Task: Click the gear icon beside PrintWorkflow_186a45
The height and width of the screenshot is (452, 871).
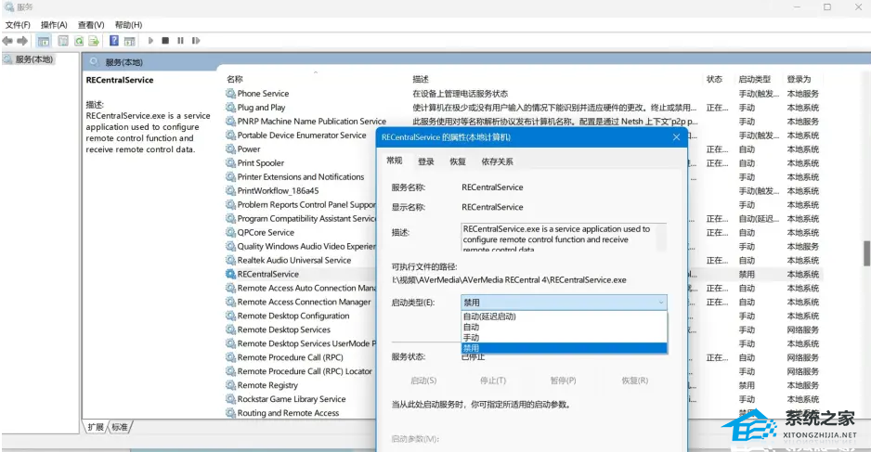Action: (230, 190)
